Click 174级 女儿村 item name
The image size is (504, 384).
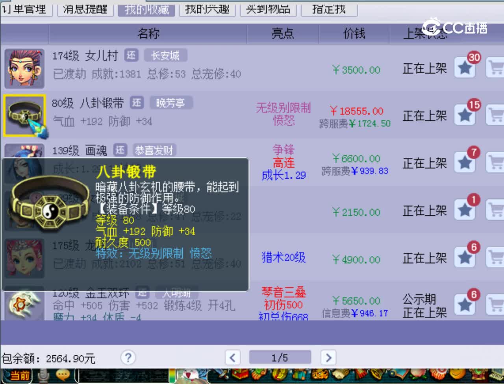pyautogui.click(x=85, y=56)
